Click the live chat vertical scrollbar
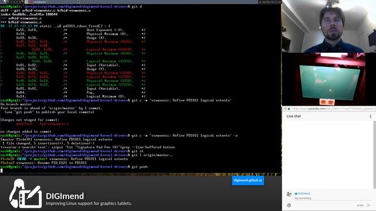This screenshot has width=376, height=211. point(374,154)
